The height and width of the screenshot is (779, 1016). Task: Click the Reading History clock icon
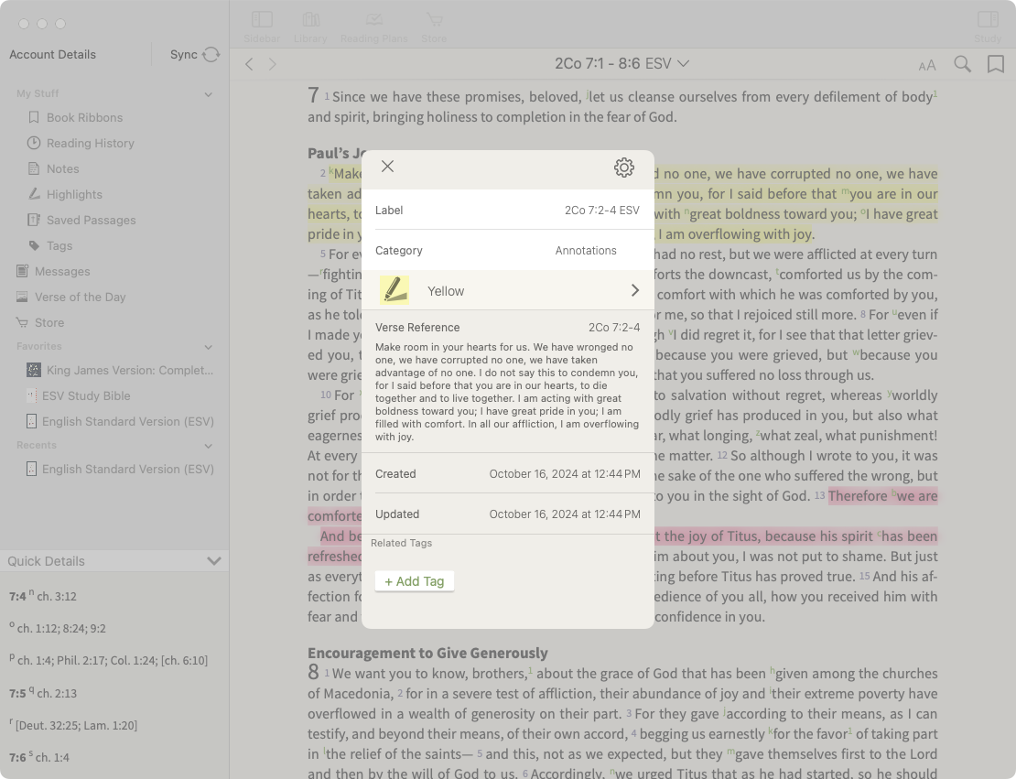[x=34, y=143]
